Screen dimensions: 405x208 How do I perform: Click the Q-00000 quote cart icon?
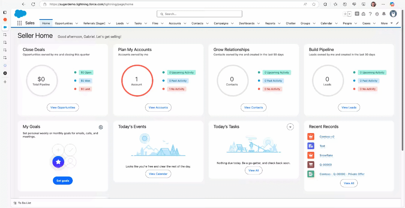[x=311, y=165]
